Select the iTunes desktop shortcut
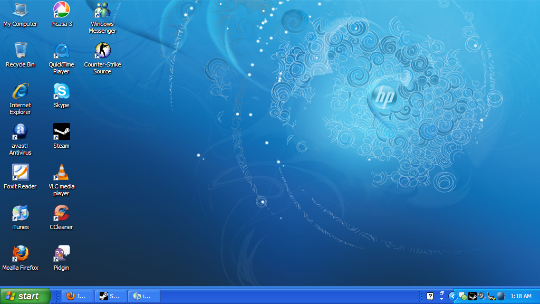Viewport: 540px width, 304px height. tap(21, 217)
